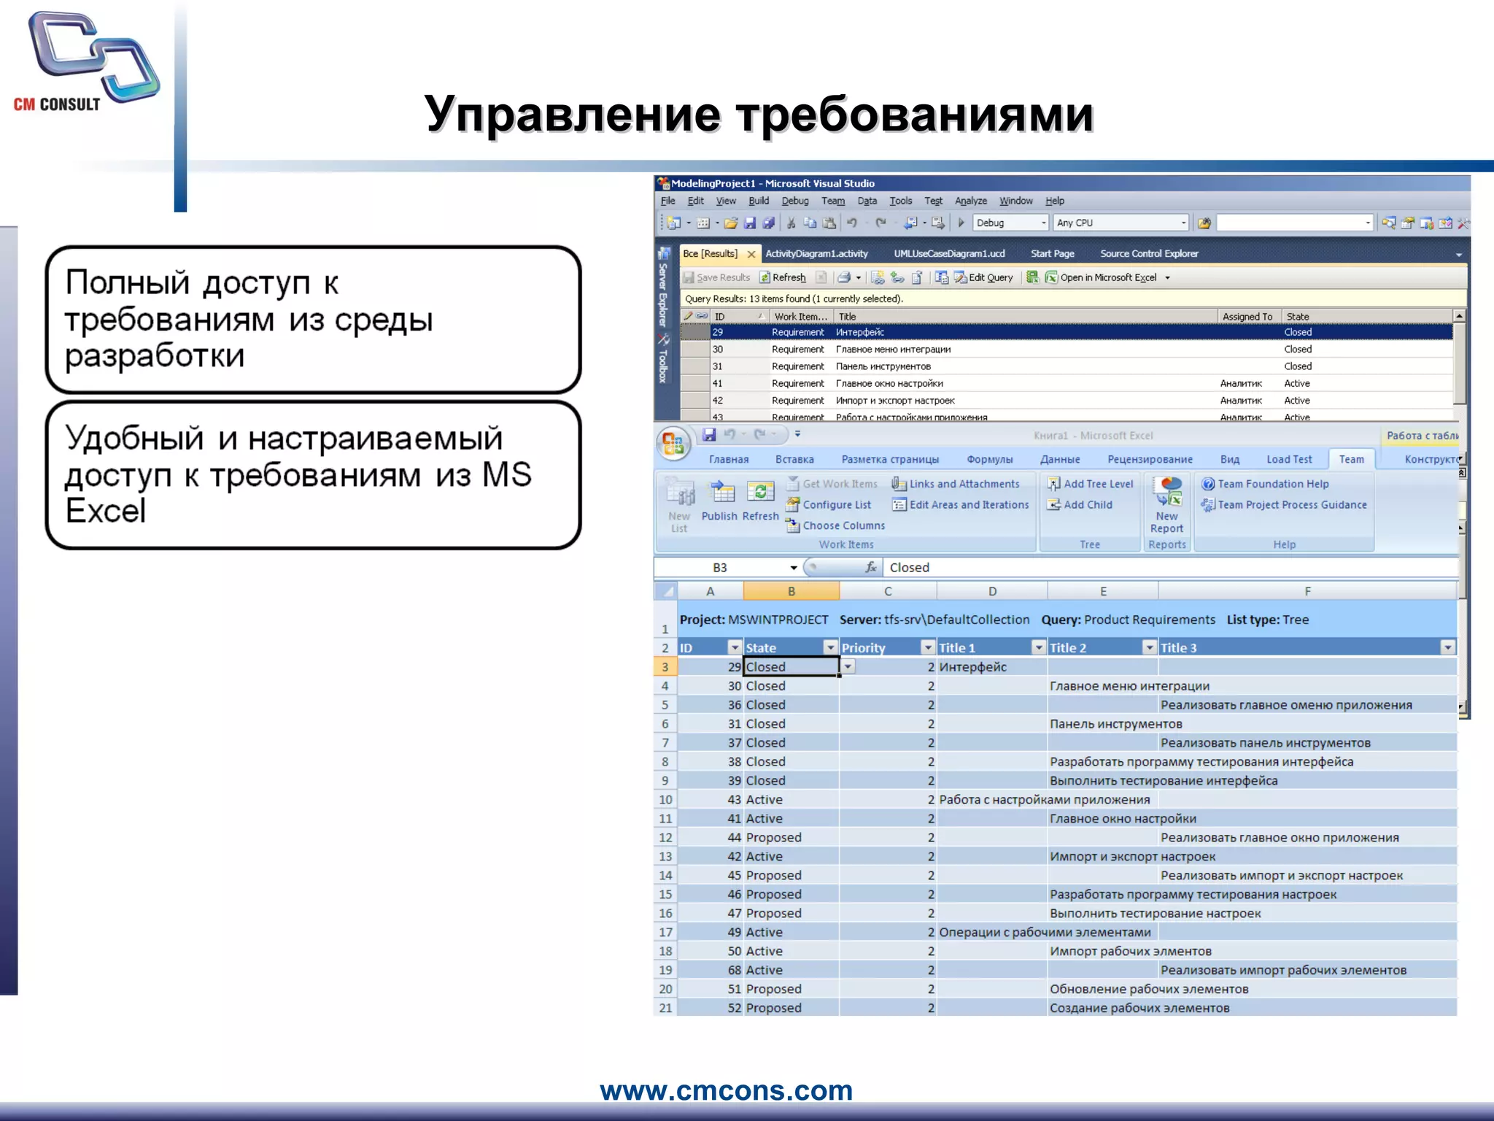Click the Server Explorer side panel icon

pos(664,254)
